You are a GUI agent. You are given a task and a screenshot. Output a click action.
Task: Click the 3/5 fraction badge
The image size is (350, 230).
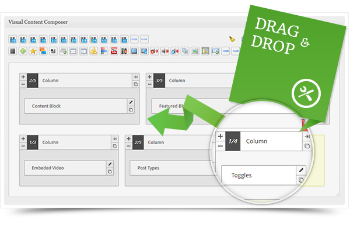pyautogui.click(x=159, y=81)
